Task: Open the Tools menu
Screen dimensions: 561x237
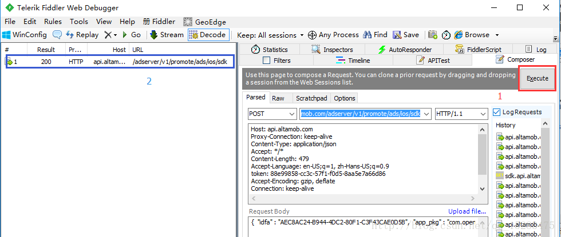Action: tap(79, 22)
